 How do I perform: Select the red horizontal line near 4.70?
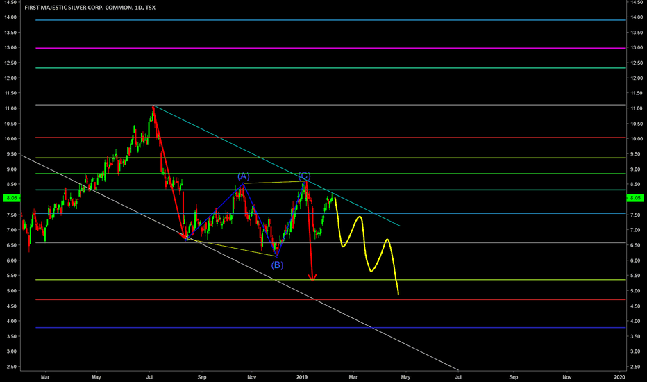(330, 300)
